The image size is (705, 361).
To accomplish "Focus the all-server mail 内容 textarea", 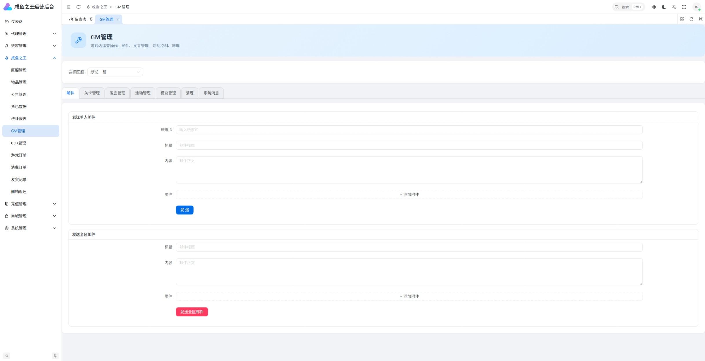I will [x=409, y=272].
